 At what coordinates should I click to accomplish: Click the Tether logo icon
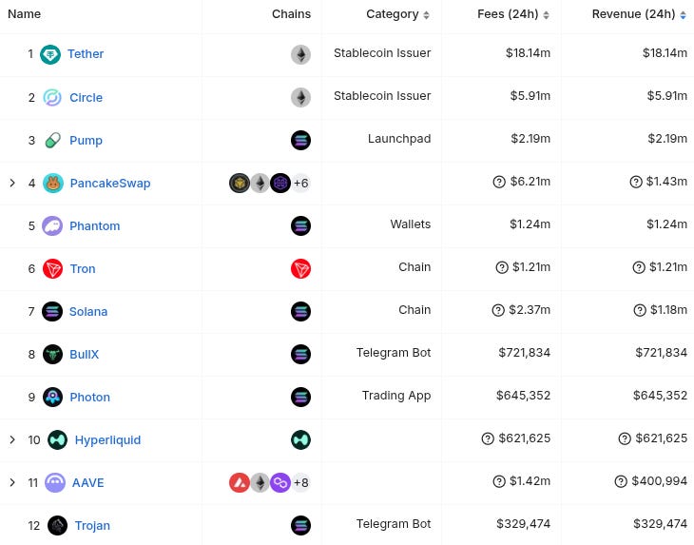[50, 54]
